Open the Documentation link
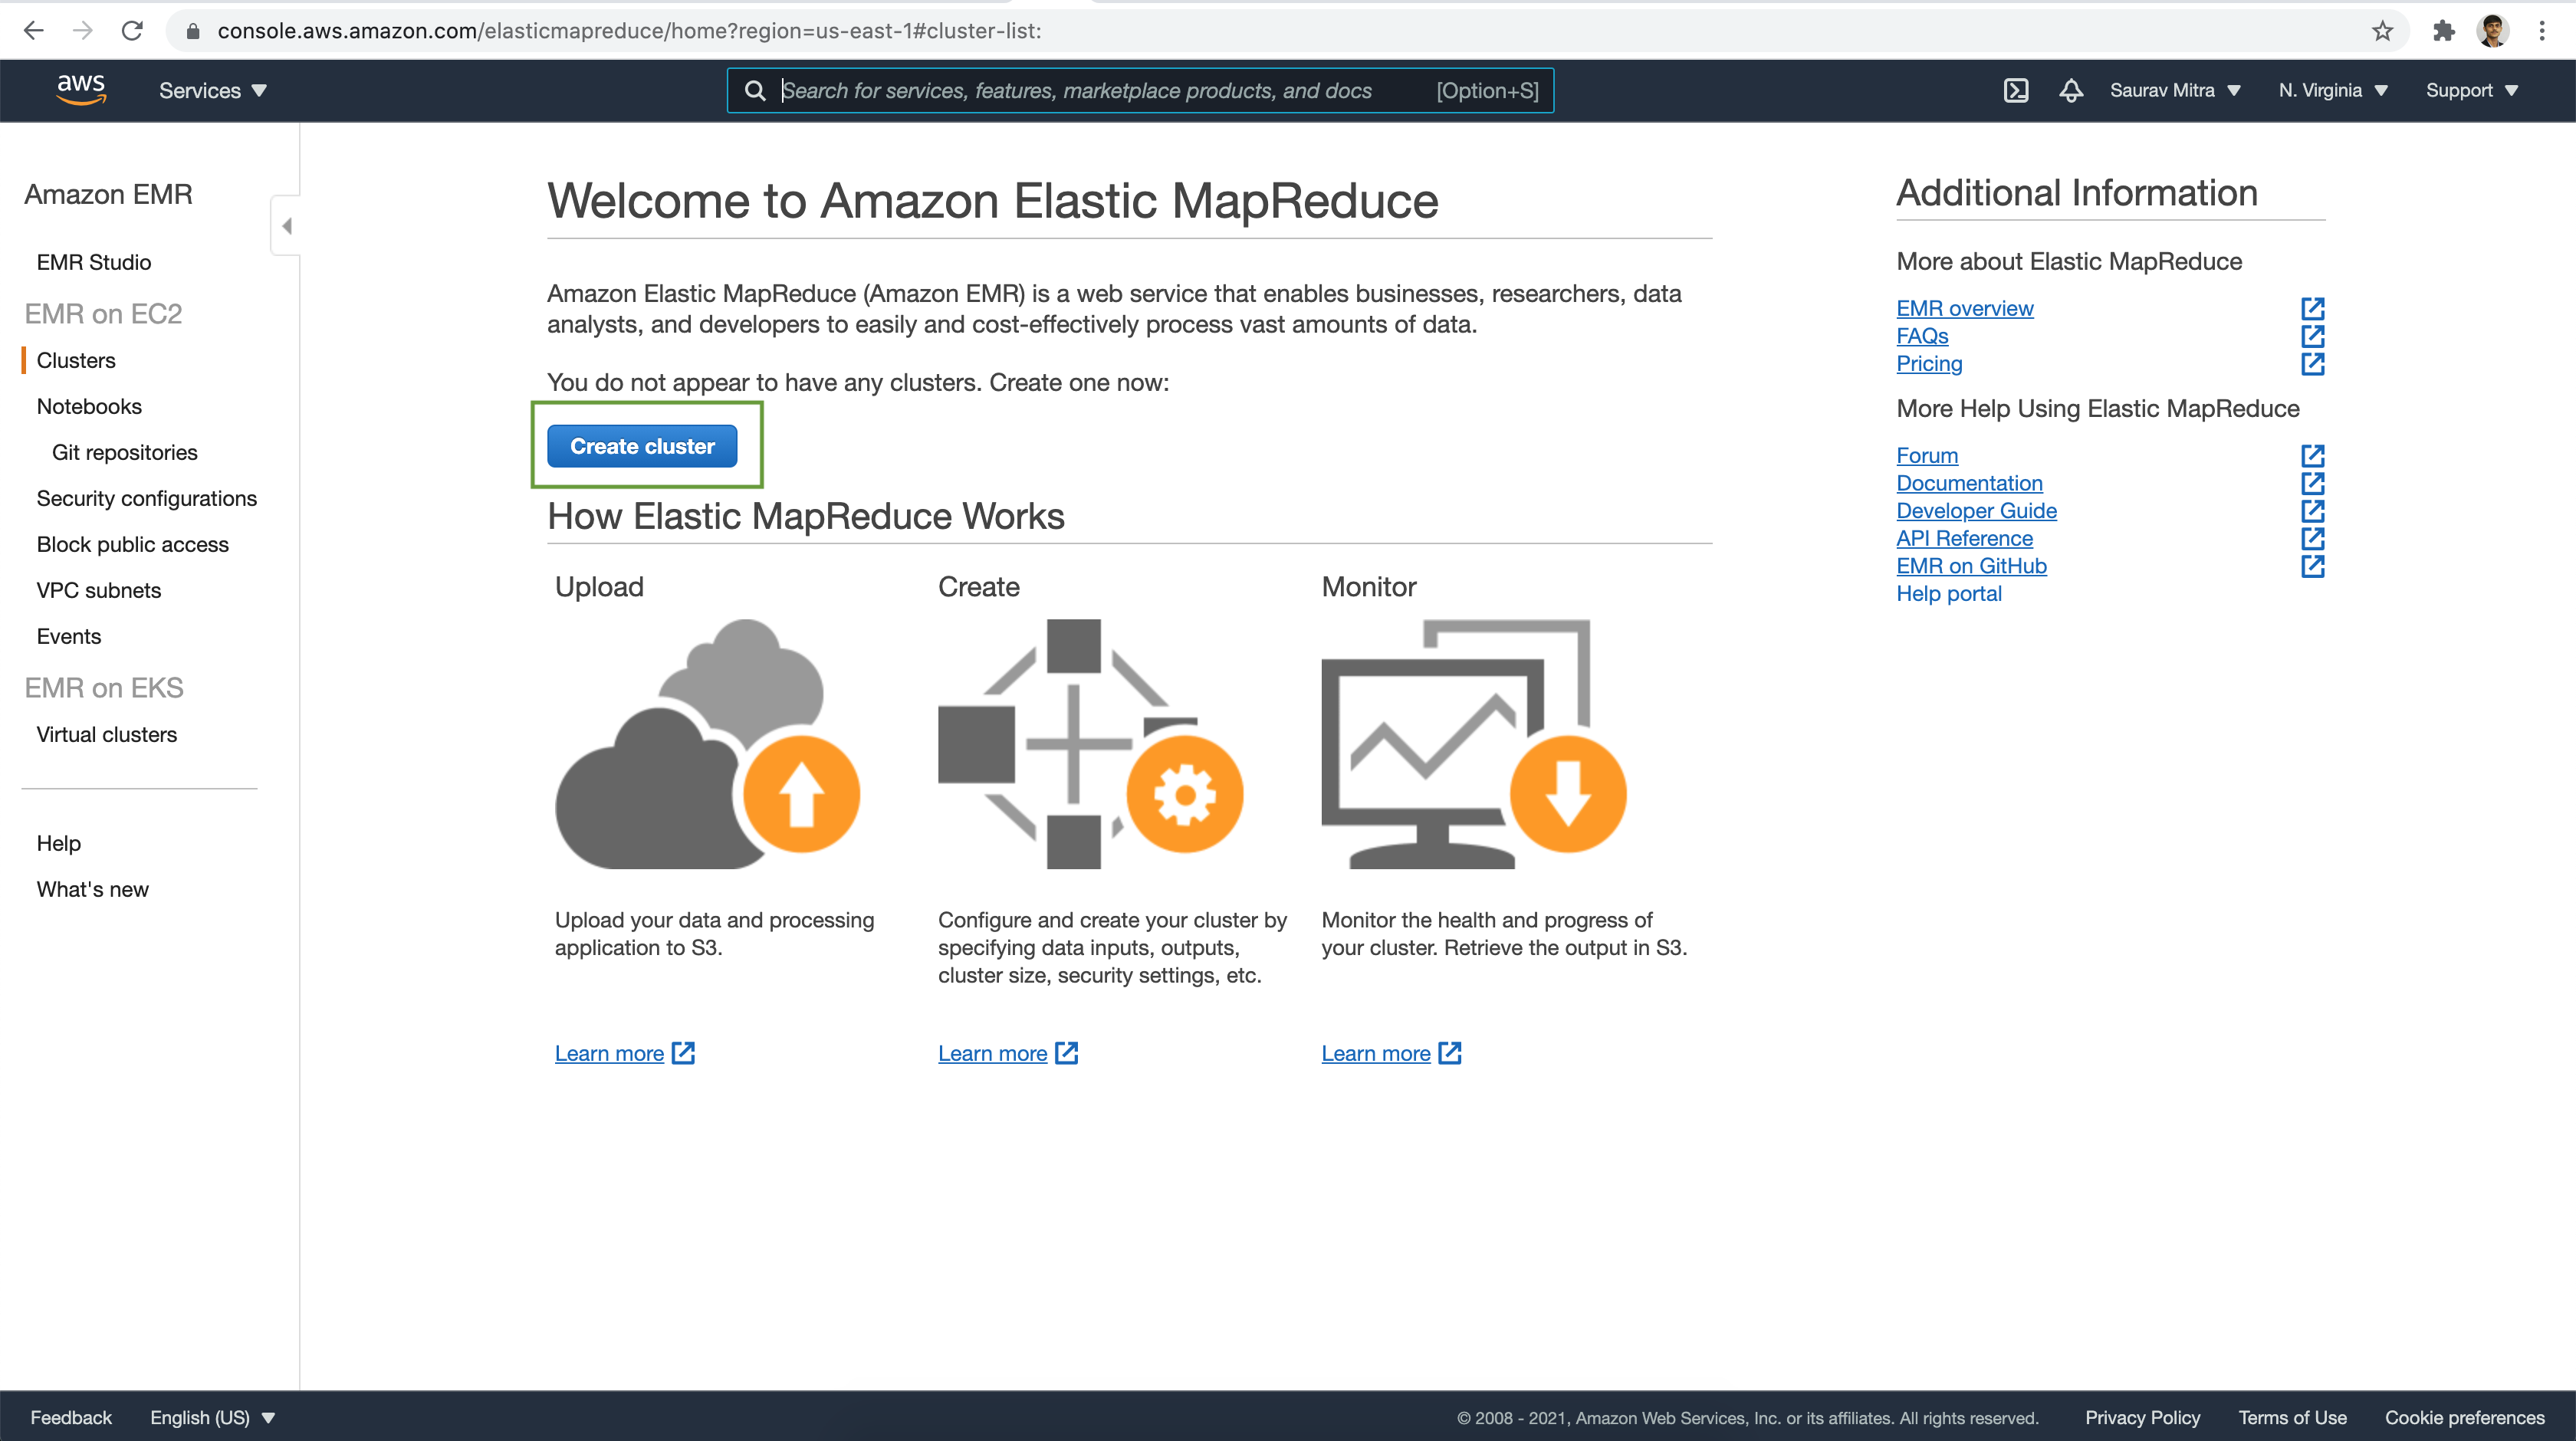 click(x=1969, y=483)
